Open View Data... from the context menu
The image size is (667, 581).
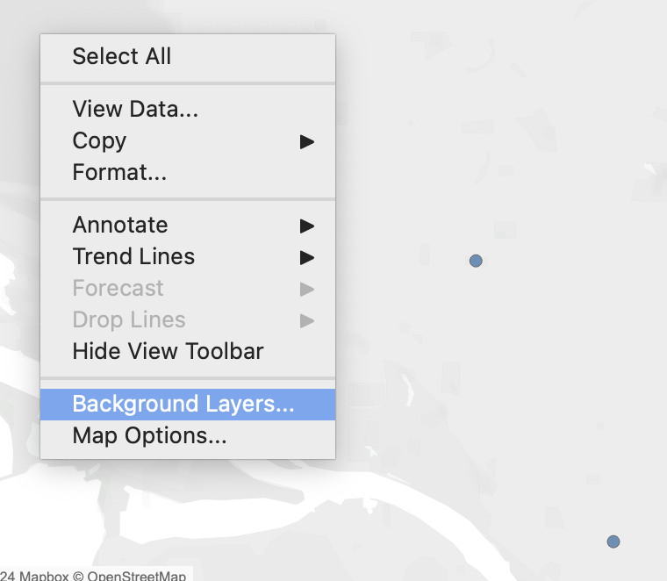click(x=135, y=110)
